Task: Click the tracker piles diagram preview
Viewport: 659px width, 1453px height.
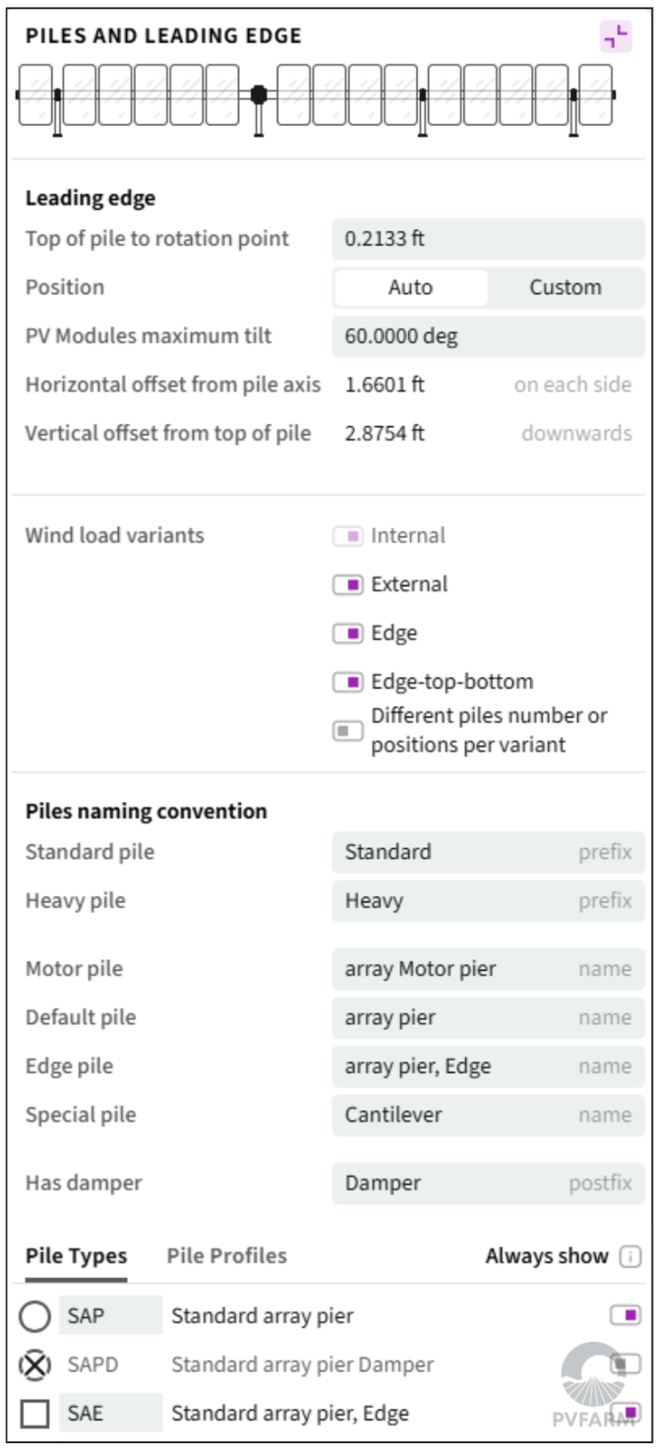Action: click(x=315, y=98)
